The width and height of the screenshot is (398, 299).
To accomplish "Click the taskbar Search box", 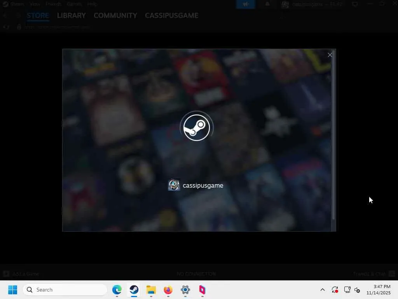I will [x=65, y=290].
